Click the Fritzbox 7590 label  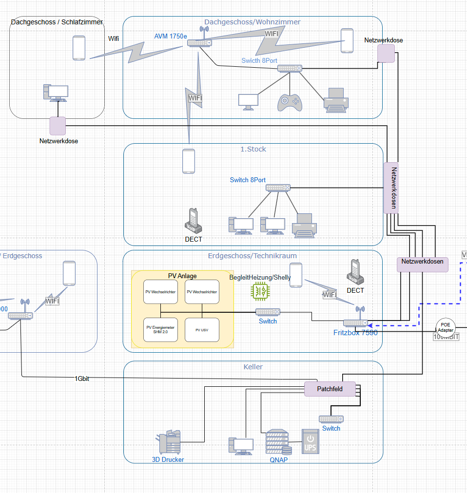[355, 333]
